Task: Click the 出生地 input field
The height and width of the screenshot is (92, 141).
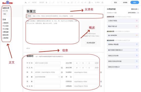Action: [47, 86]
